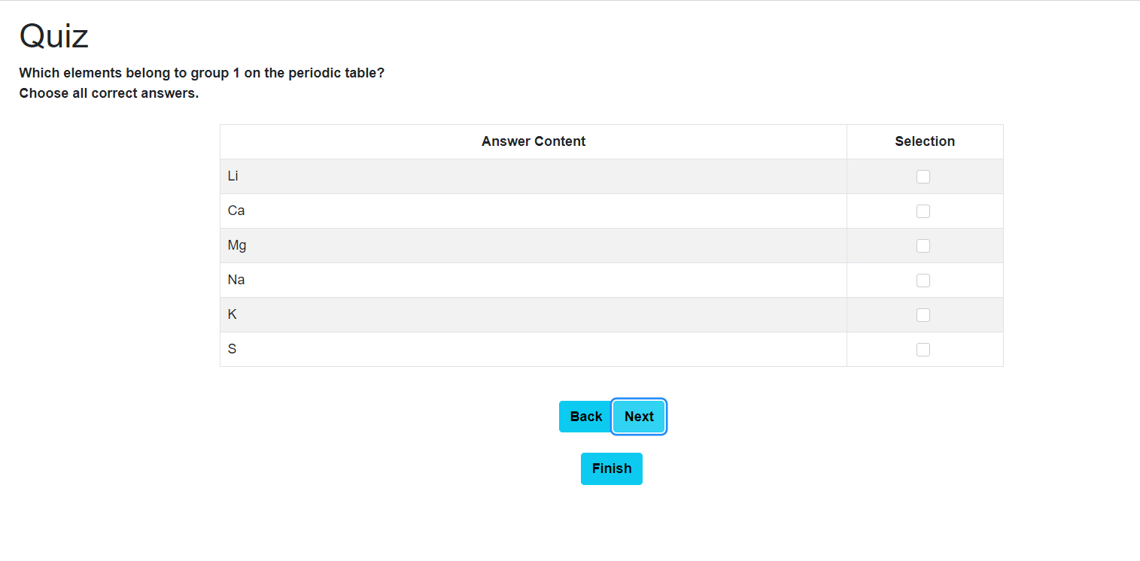Click the question text about group 1
The width and height of the screenshot is (1140, 561).
click(201, 72)
